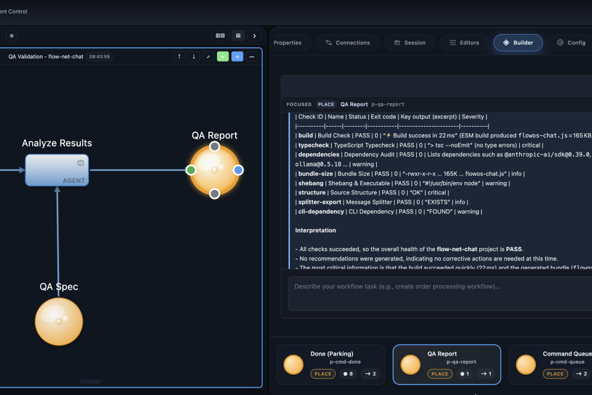Screen dimensions: 592x395
Task: Select the QA Spec place node
Action: pos(59,321)
